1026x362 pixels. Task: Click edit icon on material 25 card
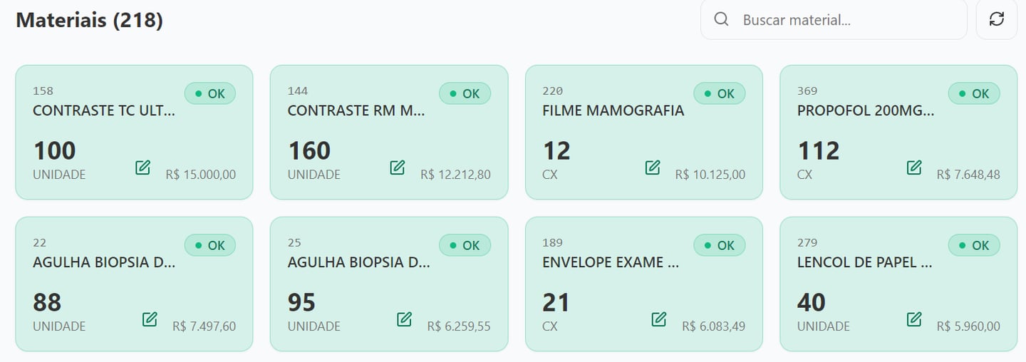point(404,319)
